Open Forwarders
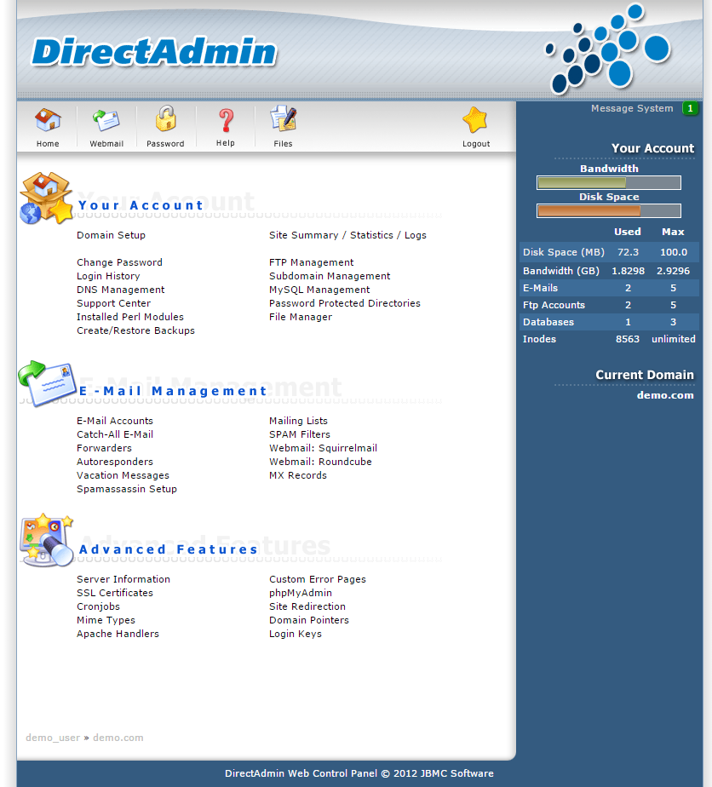712x787 pixels. click(x=105, y=448)
